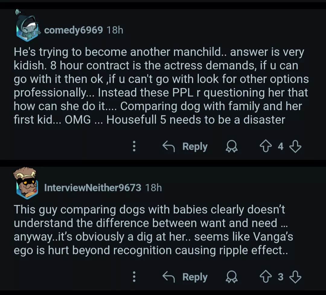Click the 18h timestamp on comedy6969's comment

tap(115, 30)
